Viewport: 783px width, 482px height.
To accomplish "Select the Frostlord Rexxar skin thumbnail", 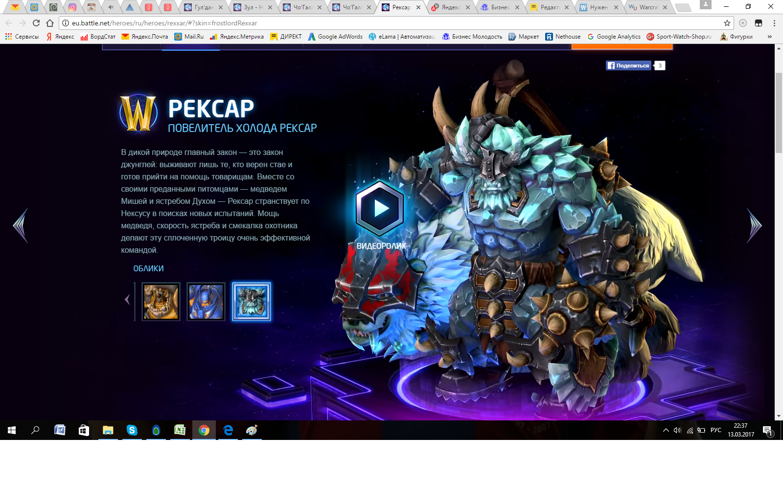I will coord(251,302).
